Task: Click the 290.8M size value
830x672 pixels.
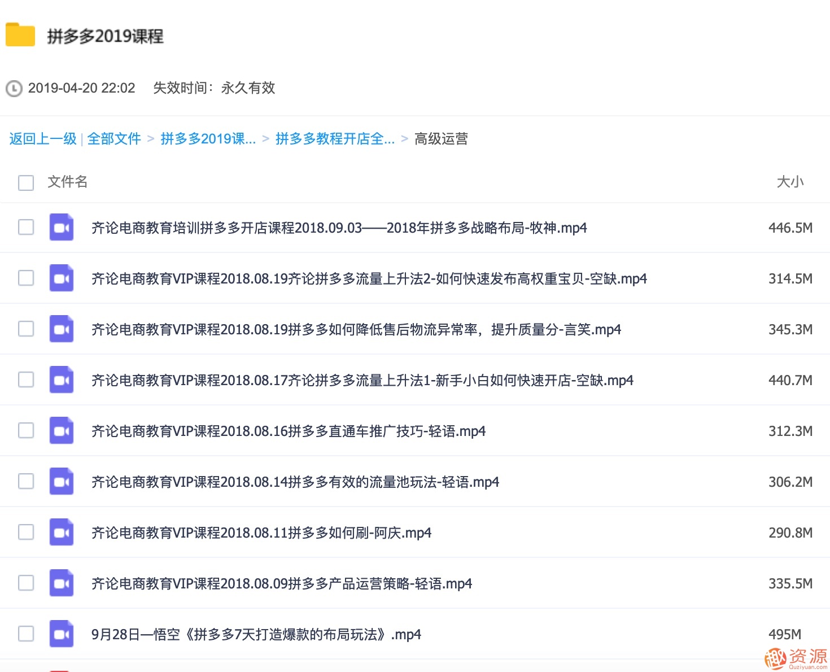Action: (790, 533)
